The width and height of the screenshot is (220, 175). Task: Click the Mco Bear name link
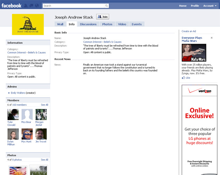click(26, 122)
